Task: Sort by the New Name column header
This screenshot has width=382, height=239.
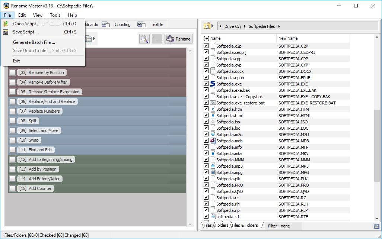Action: (313, 38)
